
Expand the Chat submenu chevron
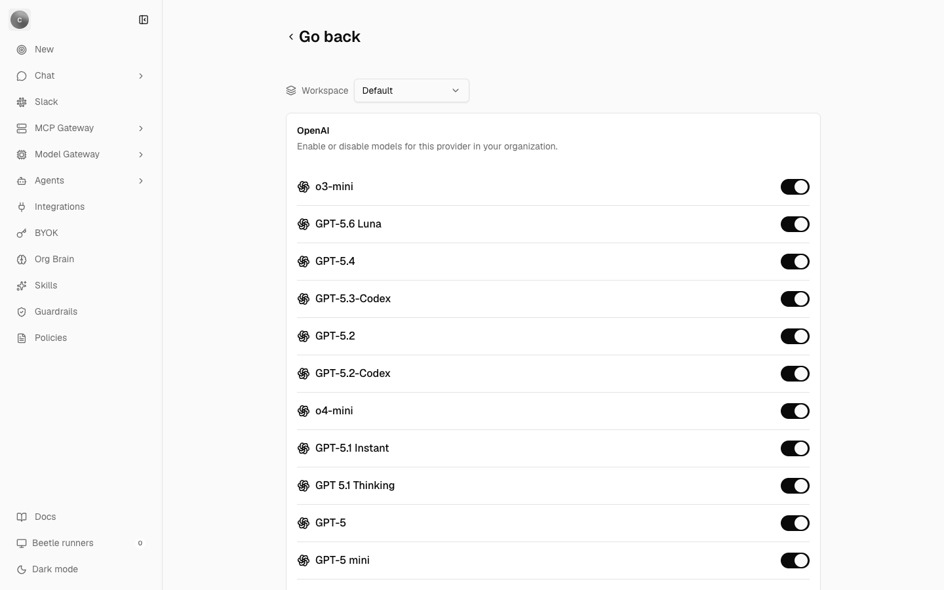(141, 76)
